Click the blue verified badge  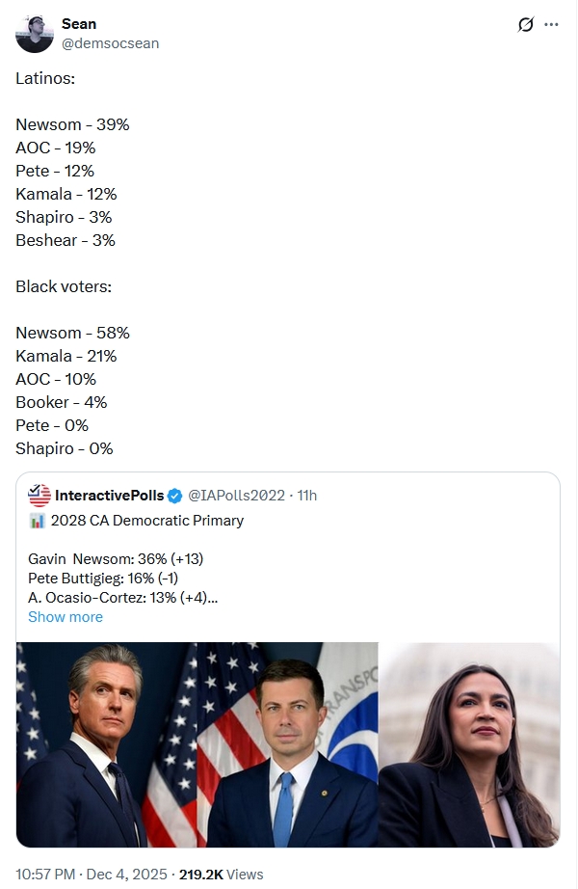click(175, 496)
